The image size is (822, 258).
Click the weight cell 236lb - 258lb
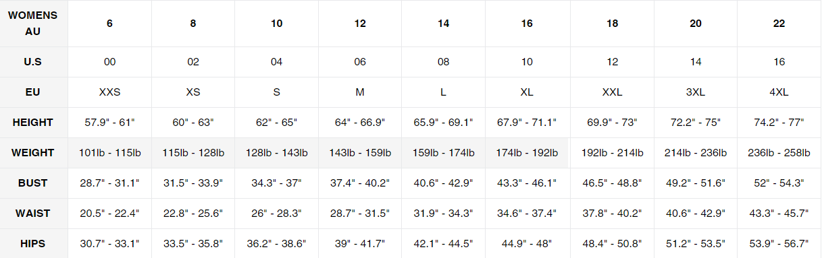(779, 153)
